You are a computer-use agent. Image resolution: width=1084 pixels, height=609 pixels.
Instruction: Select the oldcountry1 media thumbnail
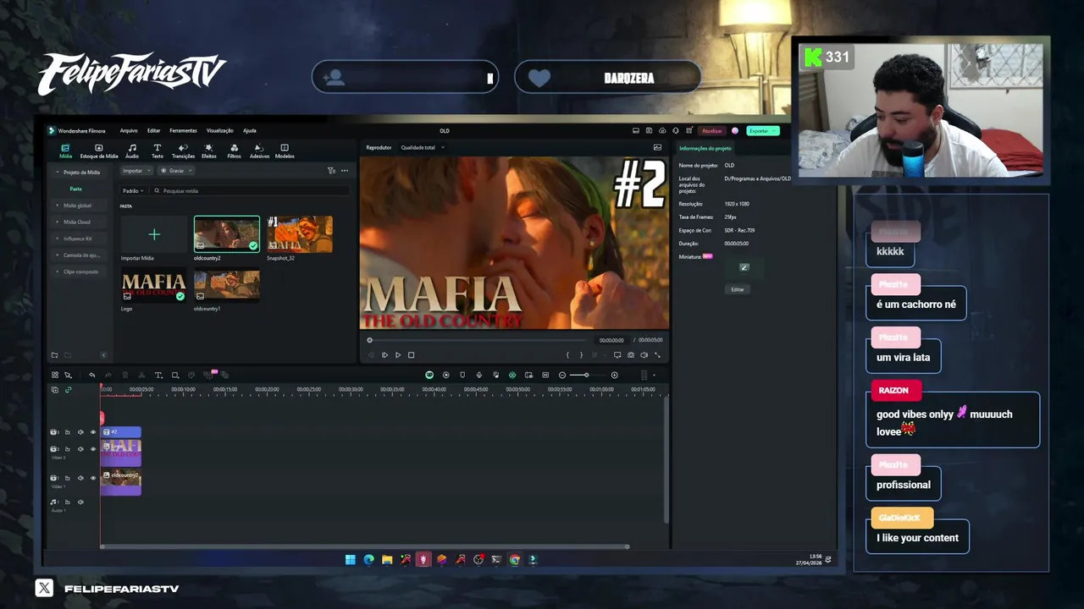coord(227,286)
